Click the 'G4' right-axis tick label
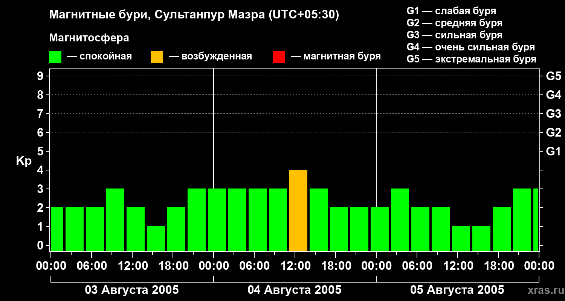 [553, 95]
